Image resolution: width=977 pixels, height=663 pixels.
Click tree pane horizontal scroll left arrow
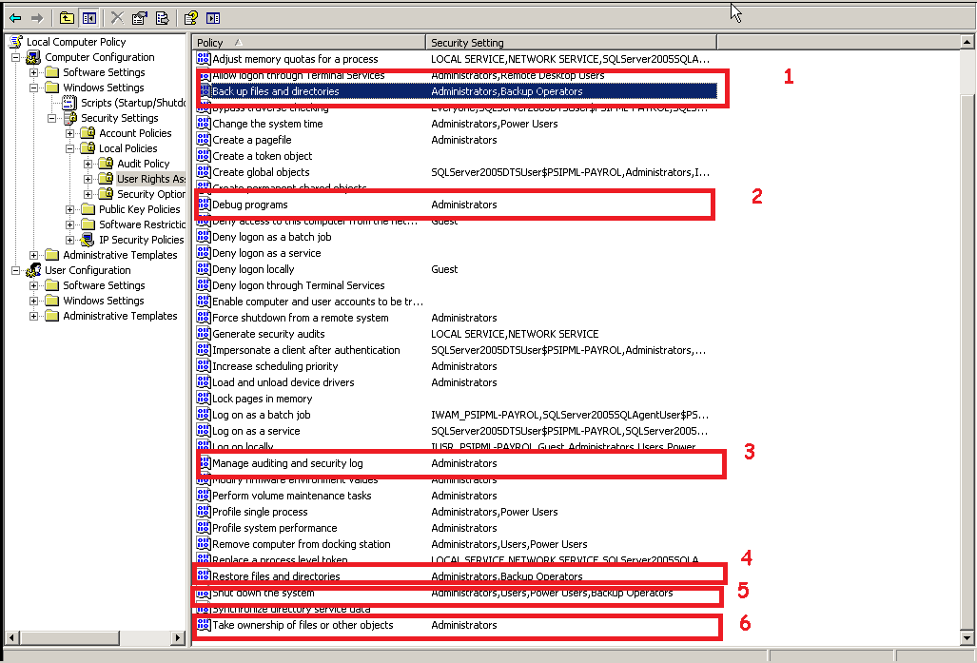(x=11, y=637)
